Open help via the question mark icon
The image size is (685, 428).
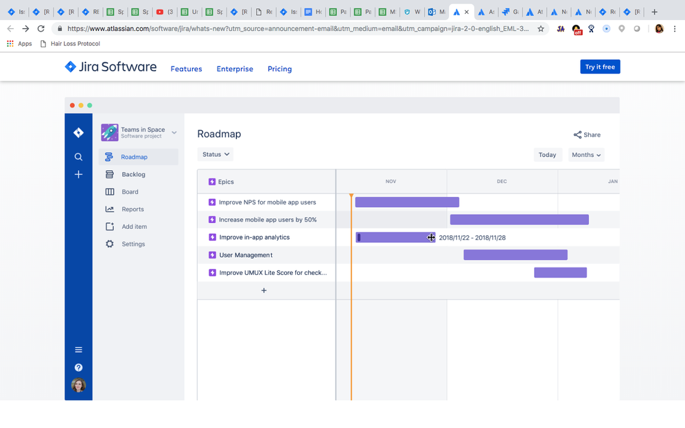[x=78, y=368]
